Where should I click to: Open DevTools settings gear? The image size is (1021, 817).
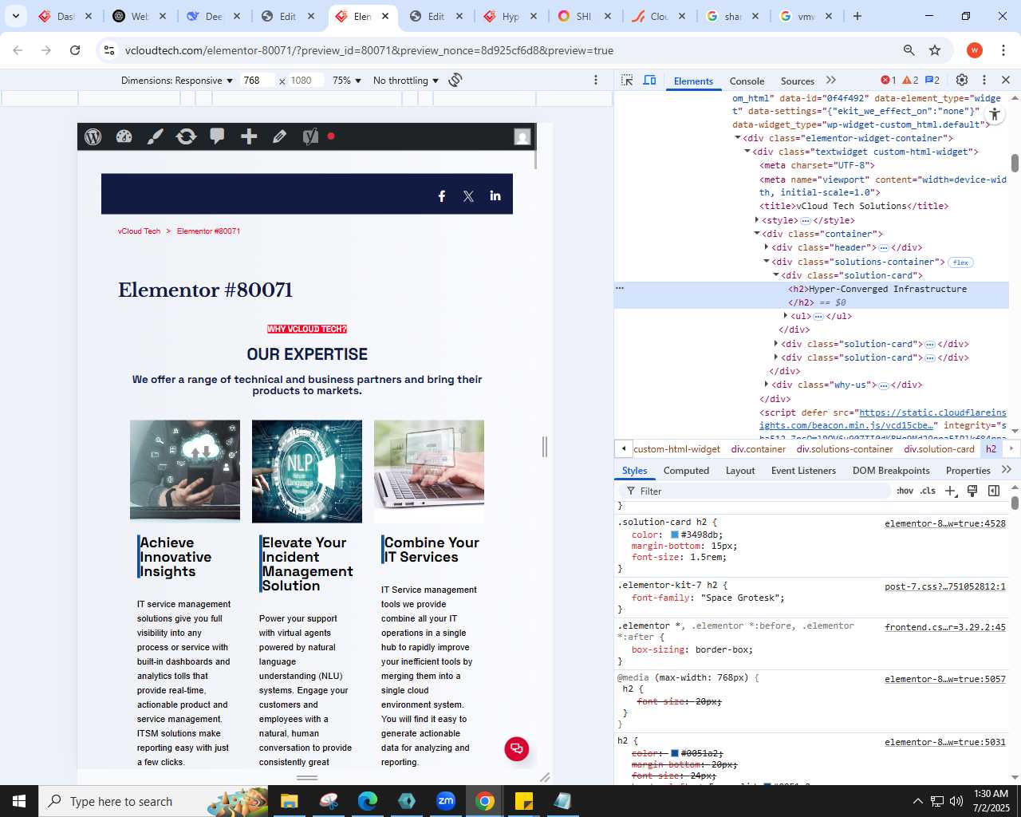pyautogui.click(x=962, y=80)
